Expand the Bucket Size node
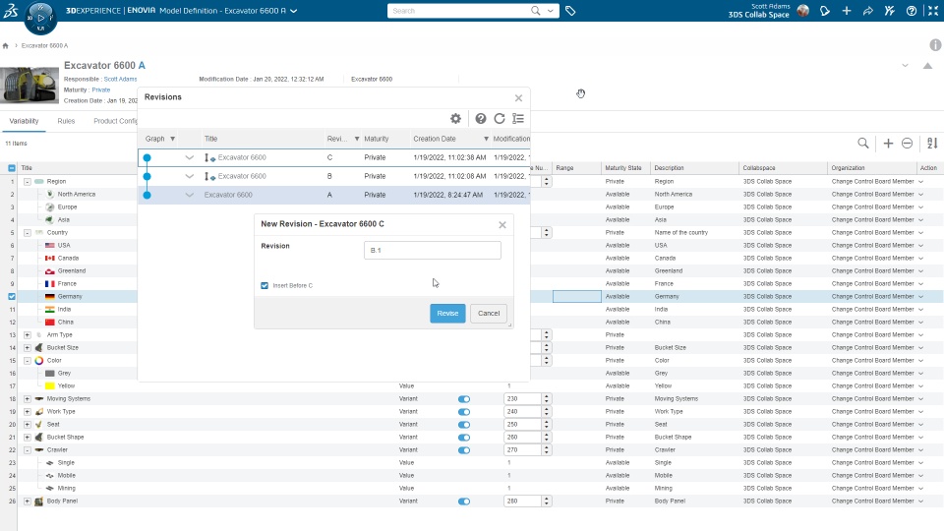The height and width of the screenshot is (531, 944). pos(28,347)
